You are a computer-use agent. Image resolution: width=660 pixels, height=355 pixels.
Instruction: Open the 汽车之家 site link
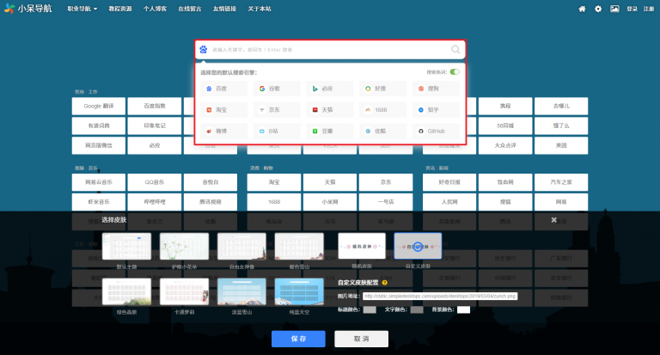[561, 182]
